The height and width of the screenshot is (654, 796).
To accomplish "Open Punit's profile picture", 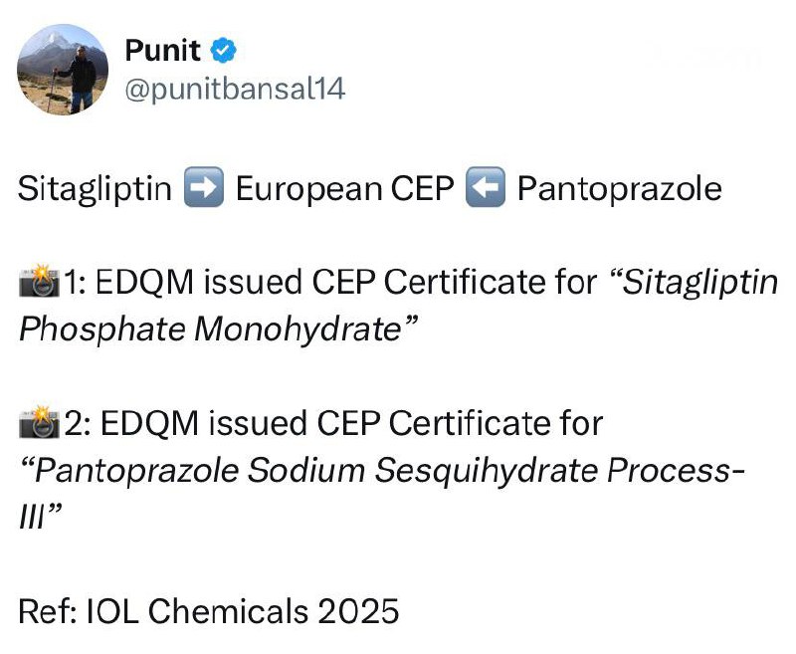I will tap(63, 69).
